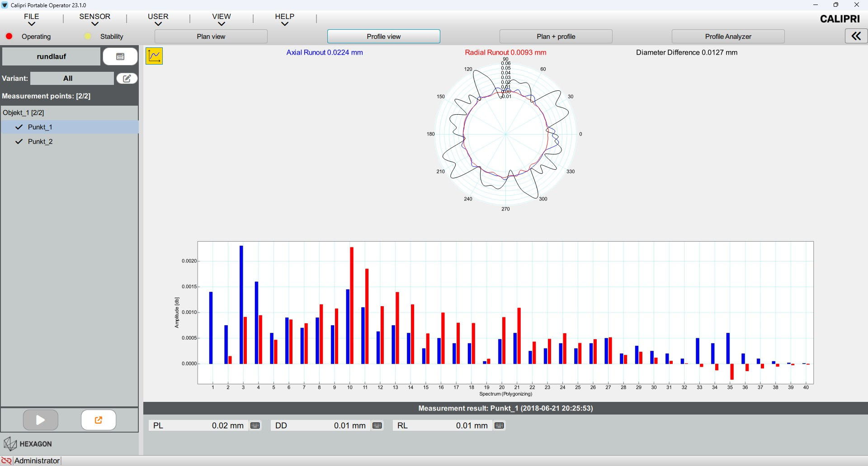
Task: Toggle checkmark next to Punkt_1
Action: 19,127
